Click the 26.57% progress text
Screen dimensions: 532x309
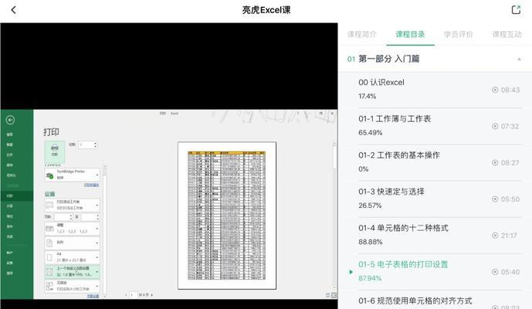(x=370, y=205)
